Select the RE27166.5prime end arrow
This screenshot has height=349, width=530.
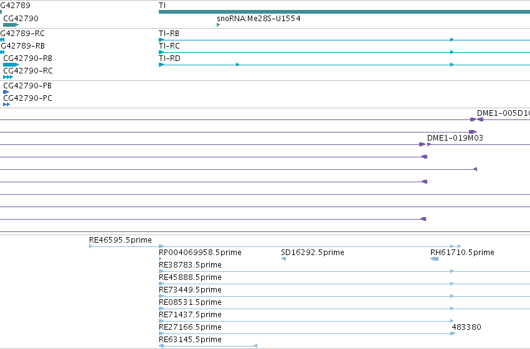[453, 334]
